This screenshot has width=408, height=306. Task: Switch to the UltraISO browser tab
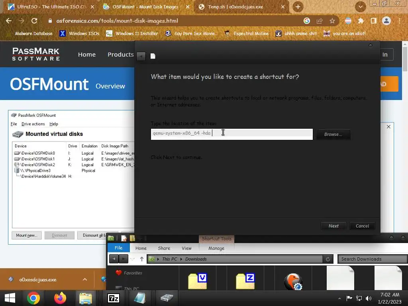tap(51, 7)
